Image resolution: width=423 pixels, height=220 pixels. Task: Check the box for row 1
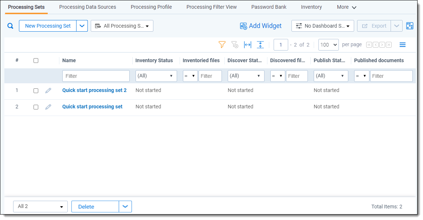36,91
